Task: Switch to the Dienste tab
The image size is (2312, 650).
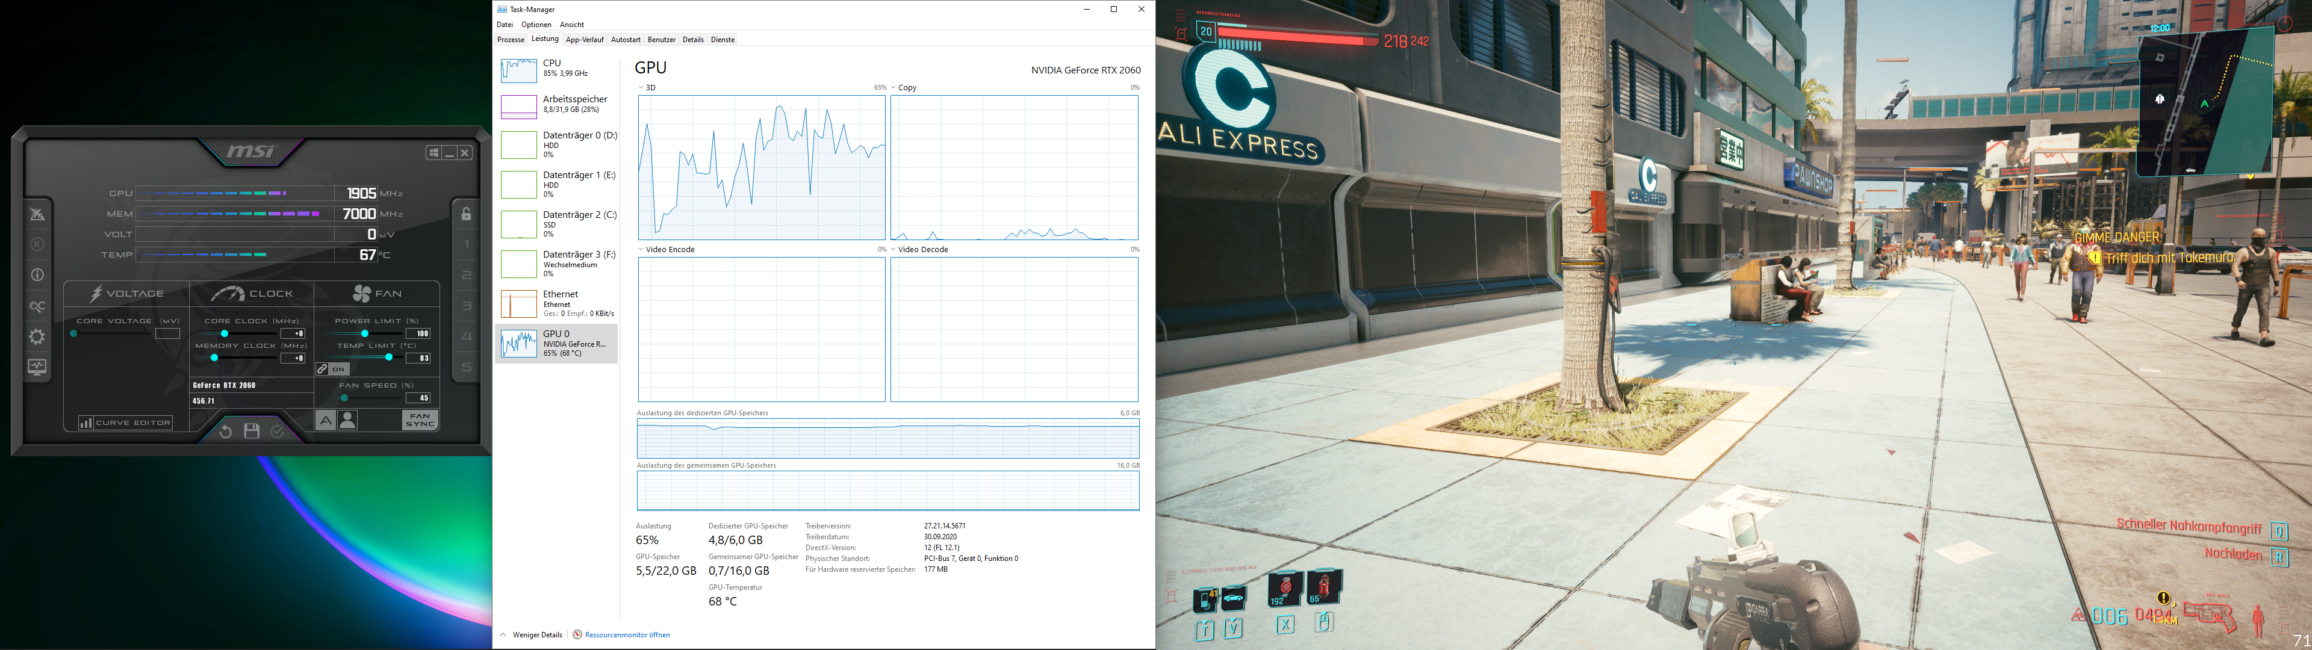Action: (x=722, y=40)
